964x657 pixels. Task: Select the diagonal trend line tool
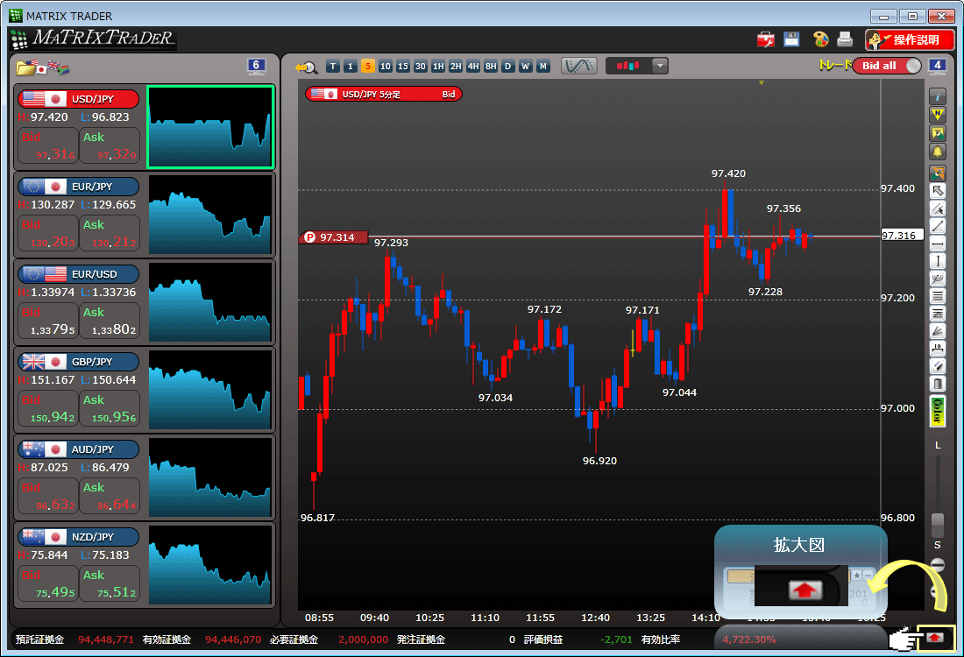[938, 226]
